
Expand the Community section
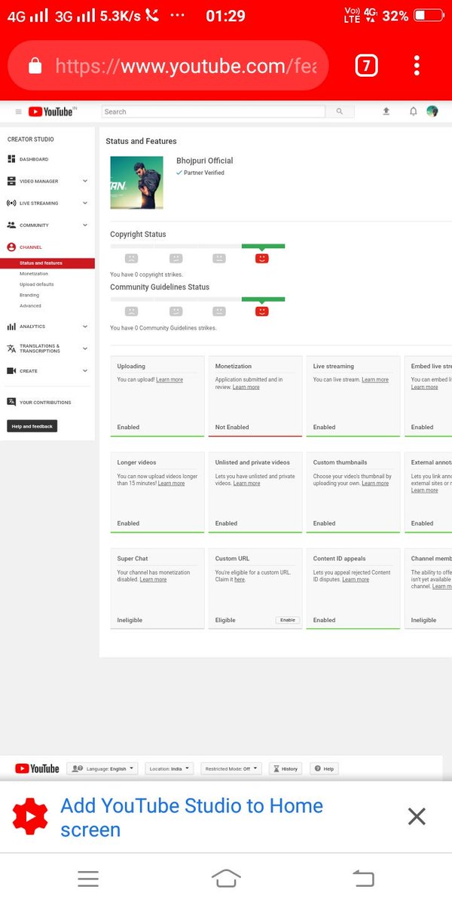click(x=85, y=225)
